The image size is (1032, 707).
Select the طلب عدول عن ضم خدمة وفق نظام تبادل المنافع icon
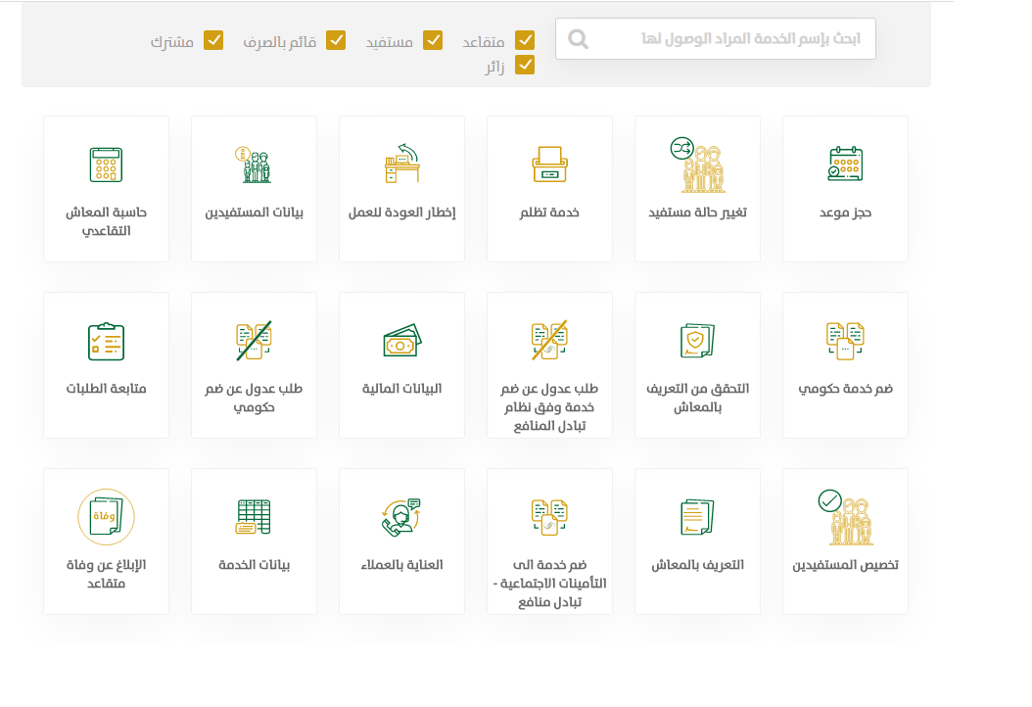click(549, 341)
